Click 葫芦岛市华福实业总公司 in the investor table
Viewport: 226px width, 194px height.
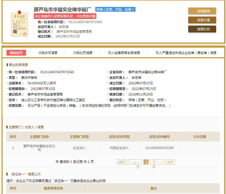39,148
